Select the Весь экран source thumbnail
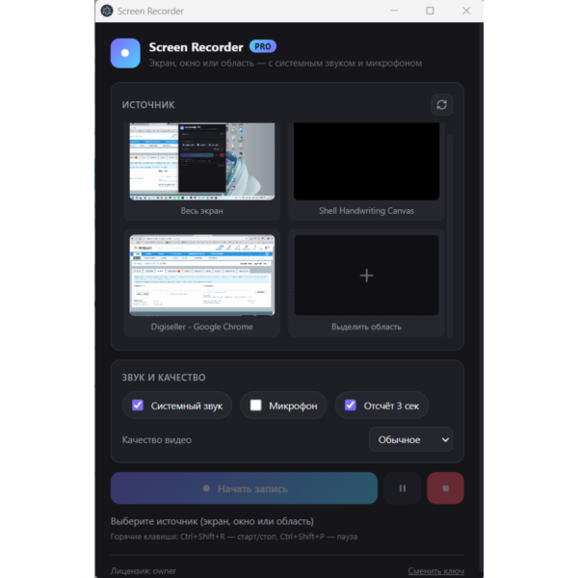 202,162
